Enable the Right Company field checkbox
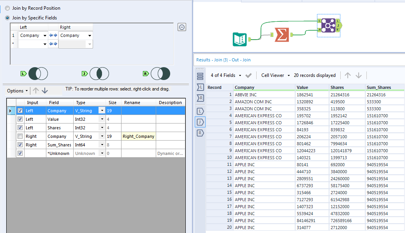The image size is (405, 233). click(20, 136)
